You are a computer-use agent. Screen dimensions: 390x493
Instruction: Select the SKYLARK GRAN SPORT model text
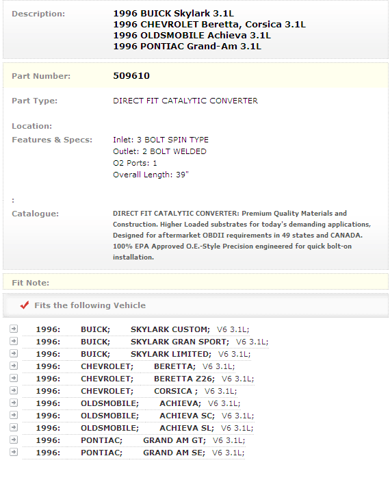pyautogui.click(x=180, y=342)
